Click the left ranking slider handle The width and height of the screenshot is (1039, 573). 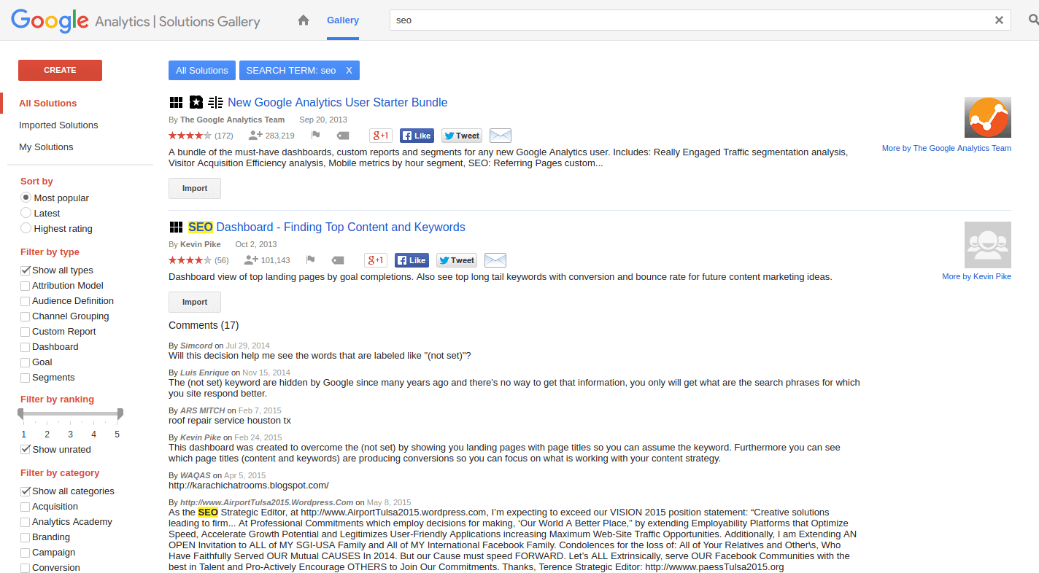point(20,413)
